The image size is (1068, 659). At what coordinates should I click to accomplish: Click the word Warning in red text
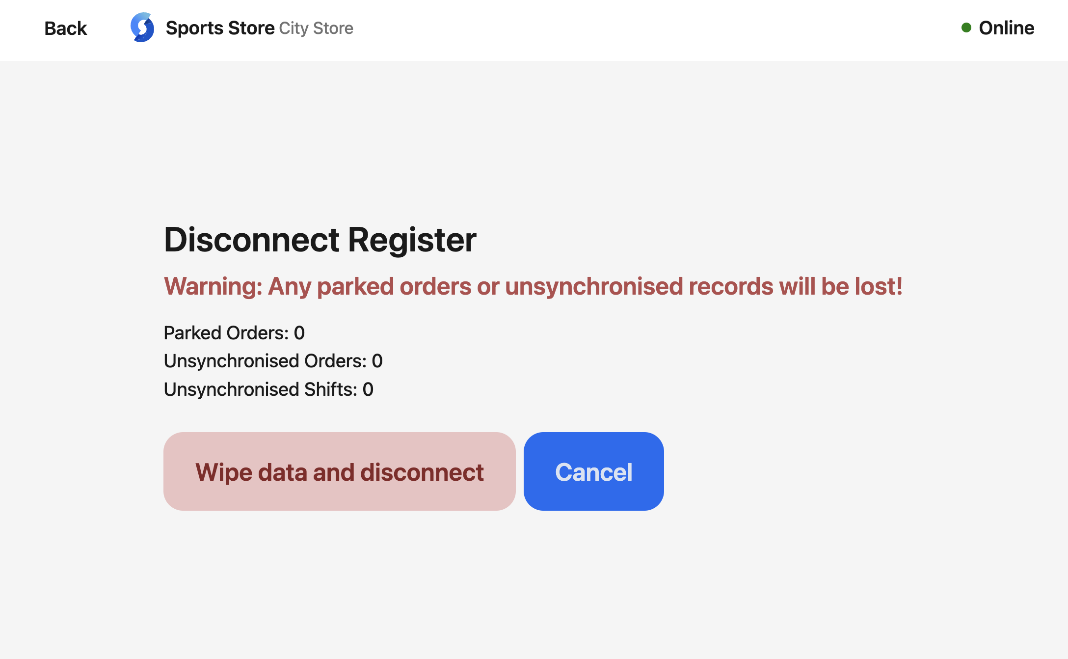[213, 286]
